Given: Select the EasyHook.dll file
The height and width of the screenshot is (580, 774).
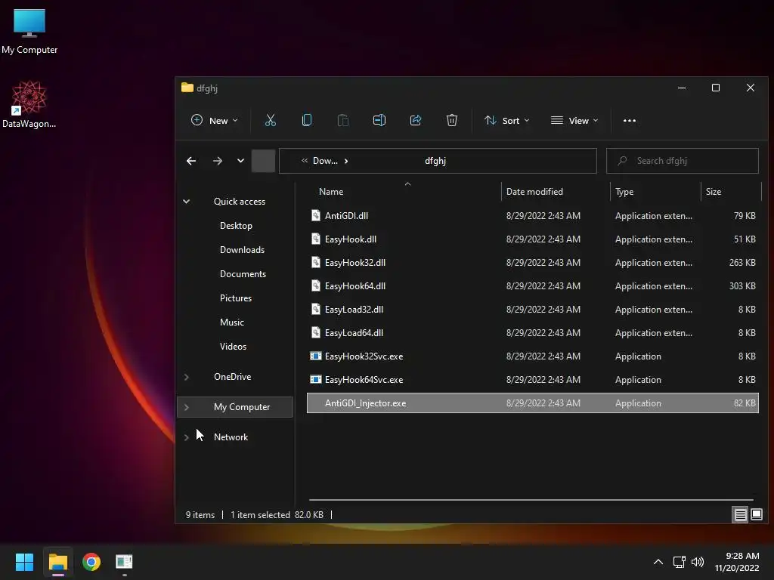Looking at the screenshot, I should 533,239.
